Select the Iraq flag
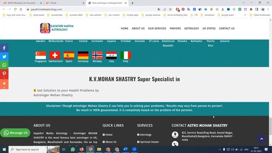This screenshot has width=272, height=153. (111, 55)
